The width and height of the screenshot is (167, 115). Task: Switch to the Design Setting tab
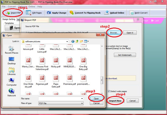click(9, 19)
